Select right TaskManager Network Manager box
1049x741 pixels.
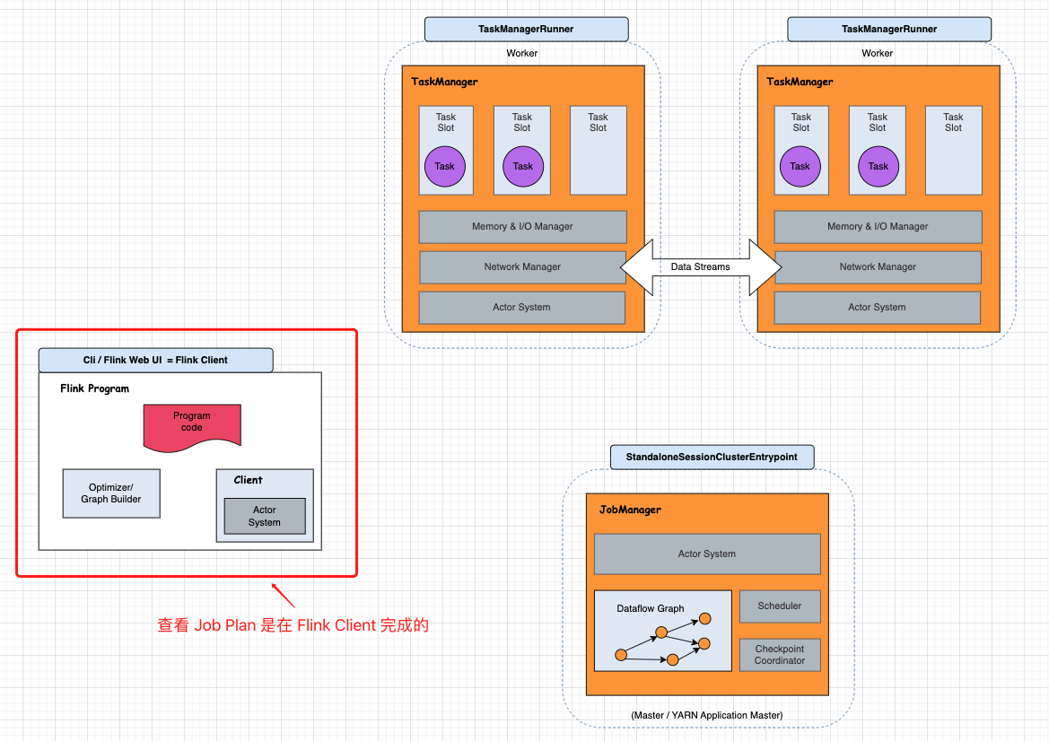[878, 266]
